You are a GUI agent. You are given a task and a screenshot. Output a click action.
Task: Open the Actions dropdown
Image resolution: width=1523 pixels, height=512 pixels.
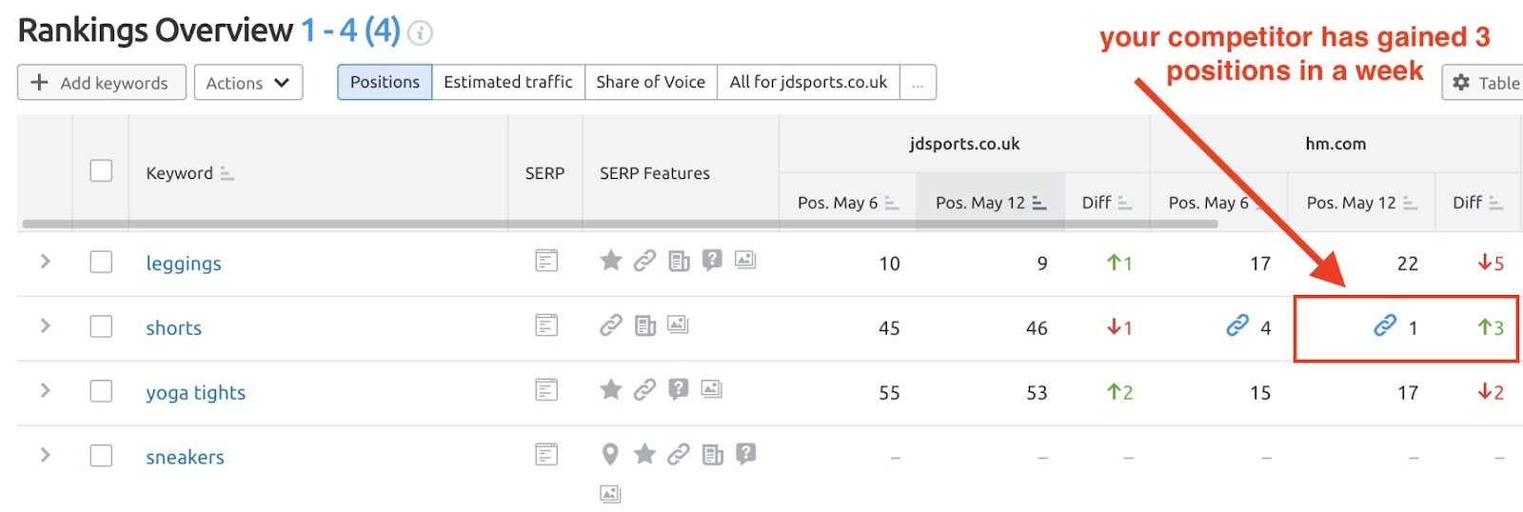click(x=248, y=82)
